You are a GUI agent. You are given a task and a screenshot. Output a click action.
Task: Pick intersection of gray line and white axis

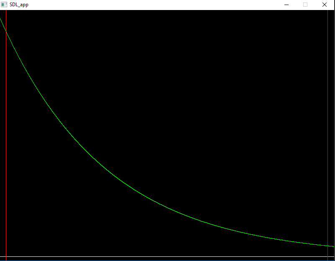(x=327, y=256)
